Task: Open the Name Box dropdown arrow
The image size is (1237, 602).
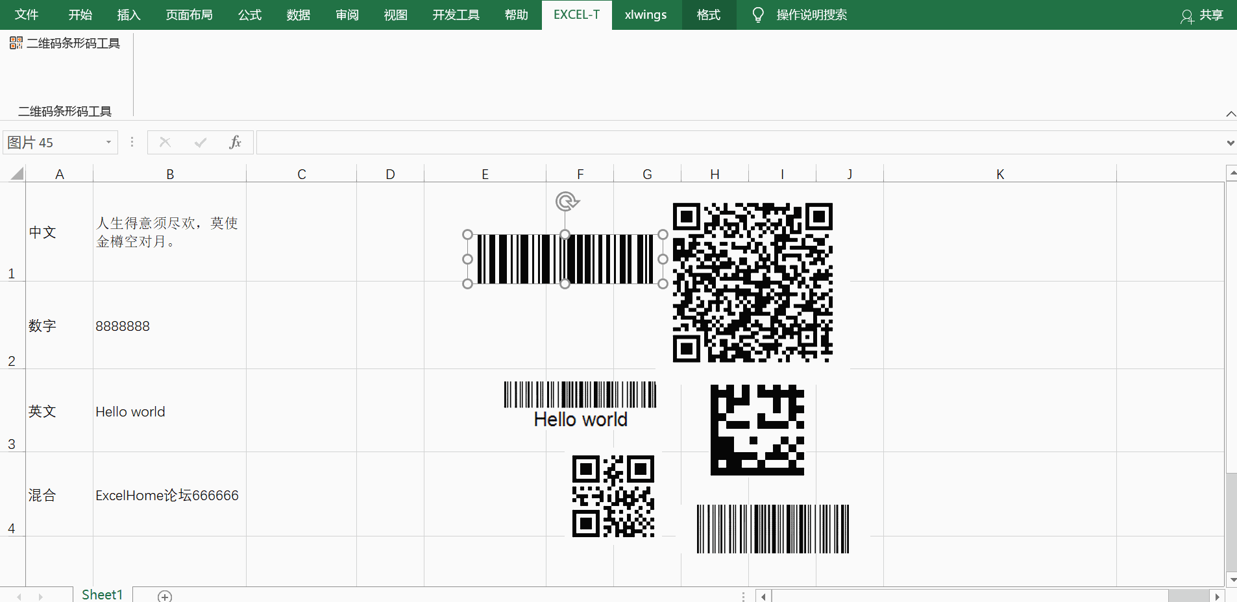Action: tap(108, 143)
